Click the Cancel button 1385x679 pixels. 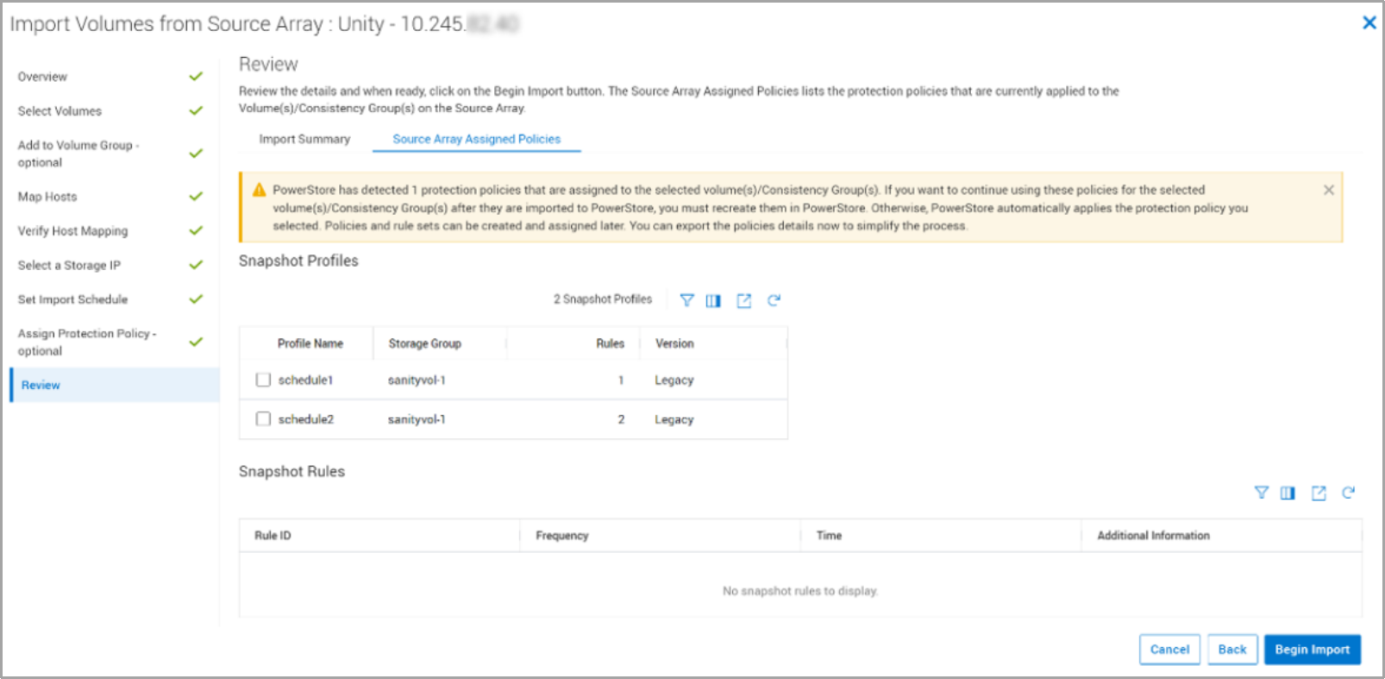click(1169, 650)
